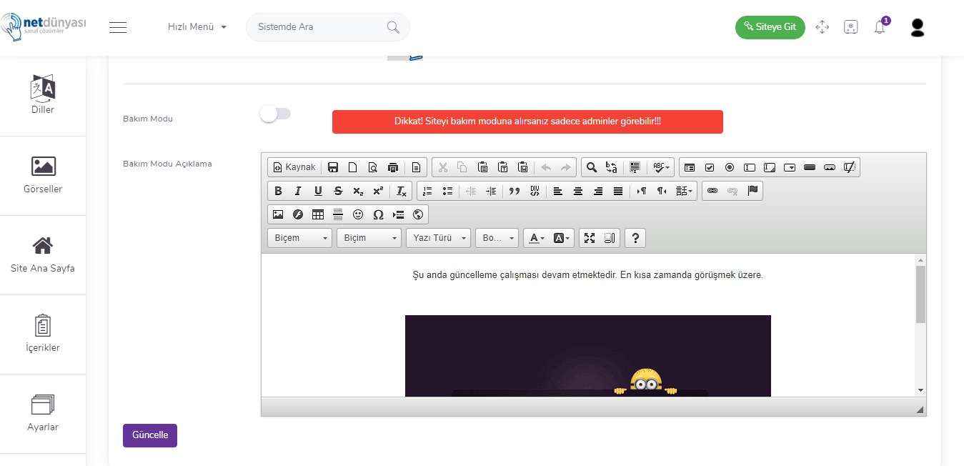This screenshot has width=964, height=466.
Task: Click the show blocks icon
Action: tap(609, 238)
